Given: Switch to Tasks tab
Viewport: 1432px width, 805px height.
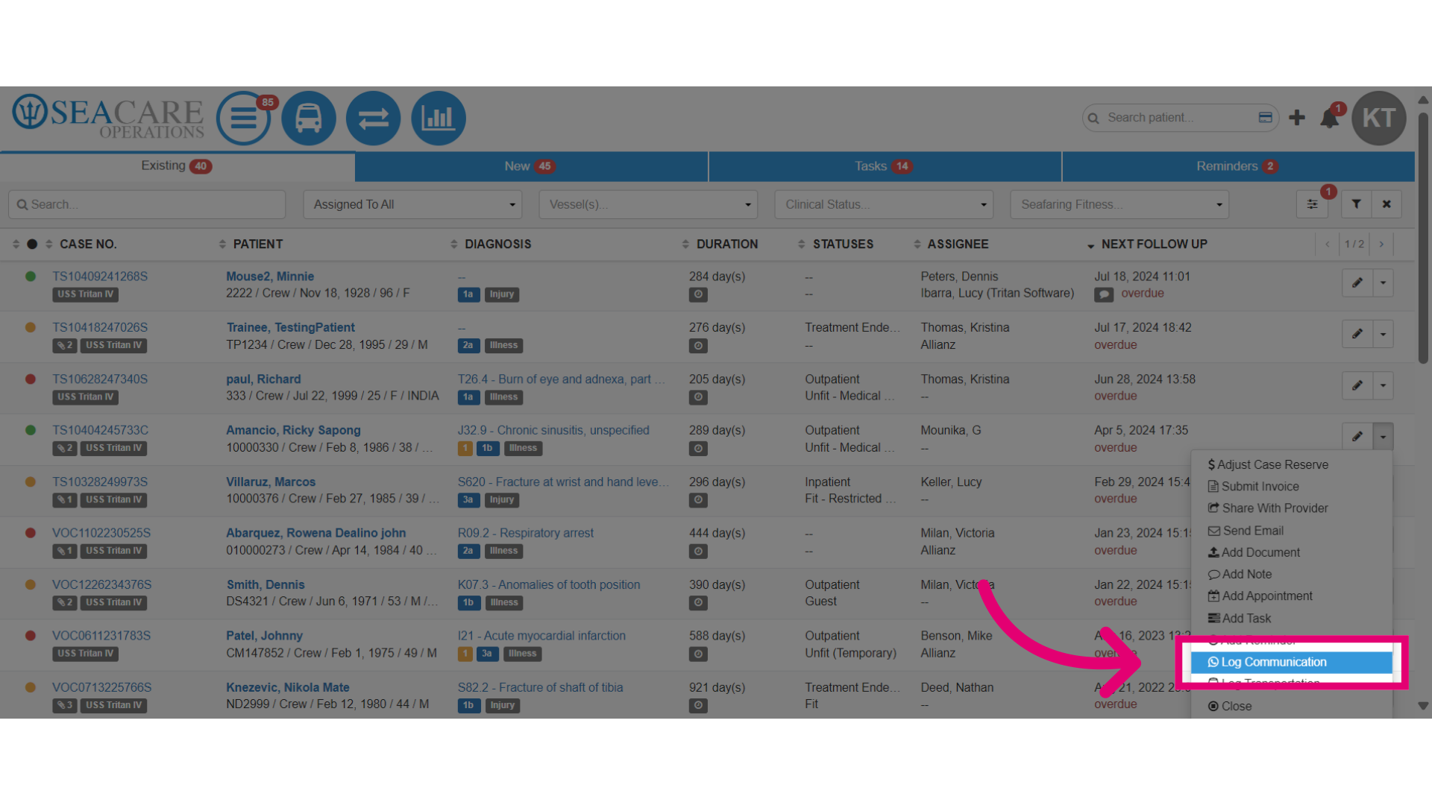Looking at the screenshot, I should pos(885,166).
